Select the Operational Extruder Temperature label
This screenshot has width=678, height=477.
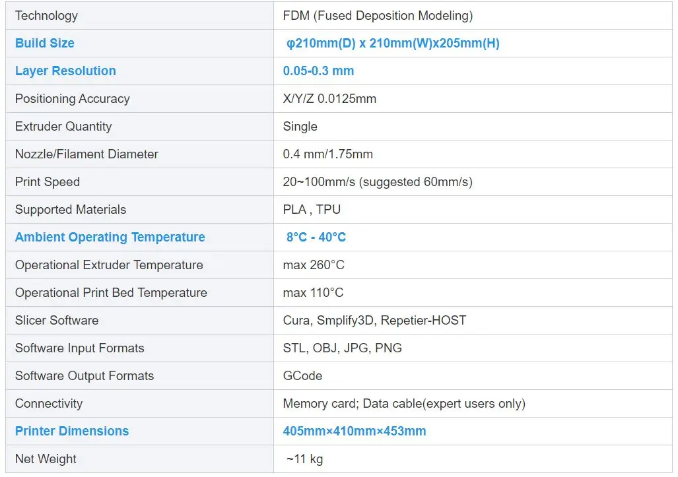coord(109,265)
